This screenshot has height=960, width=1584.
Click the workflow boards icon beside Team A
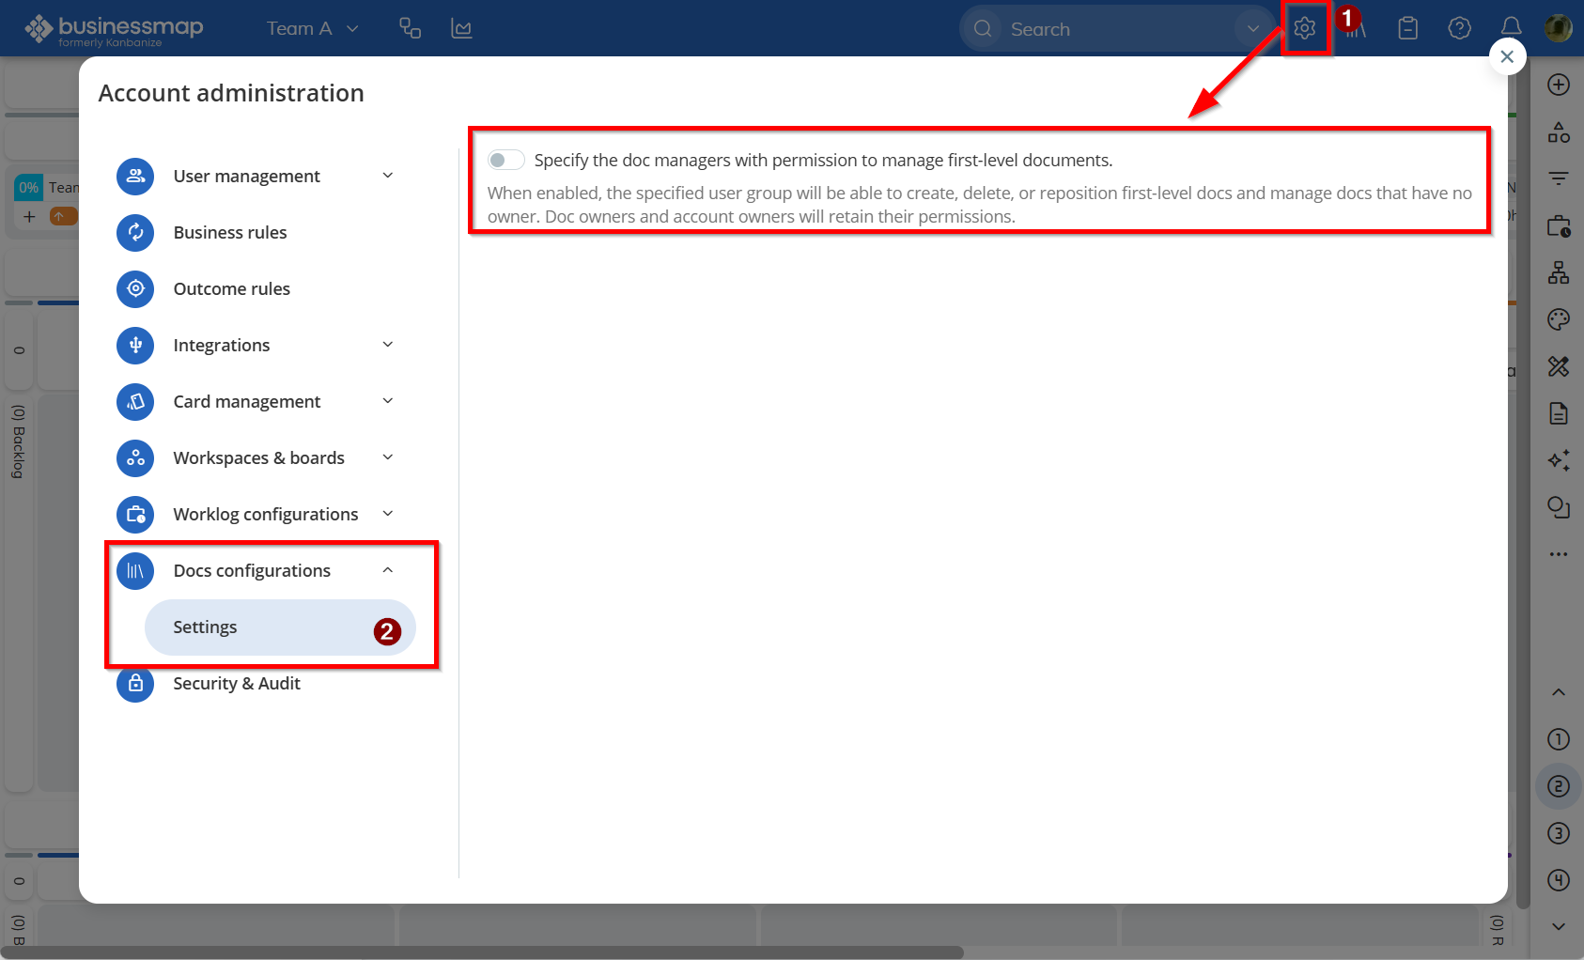click(410, 29)
